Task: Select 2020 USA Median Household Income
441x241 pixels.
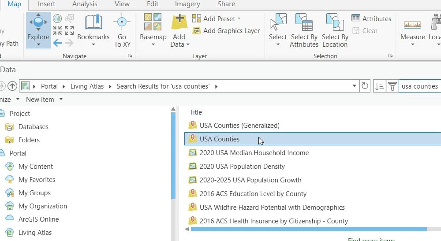Action: point(254,153)
